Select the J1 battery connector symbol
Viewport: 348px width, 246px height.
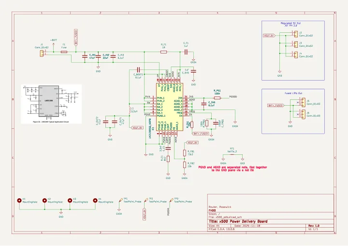pos(42,54)
